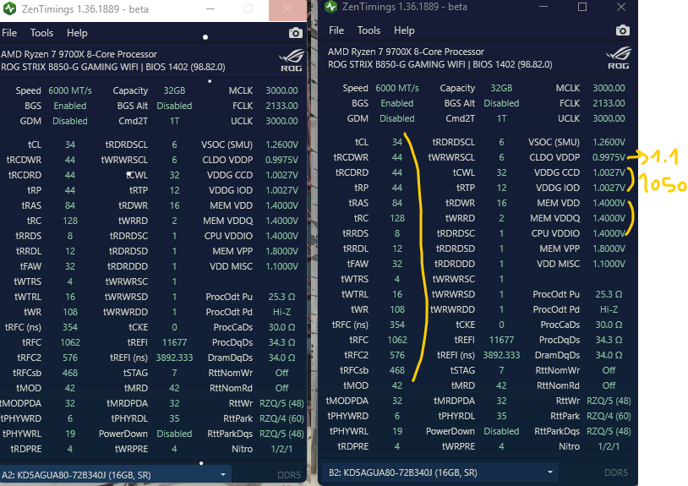Click the ROG logo in right window
This screenshot has width=688, height=486.
pos(618,58)
